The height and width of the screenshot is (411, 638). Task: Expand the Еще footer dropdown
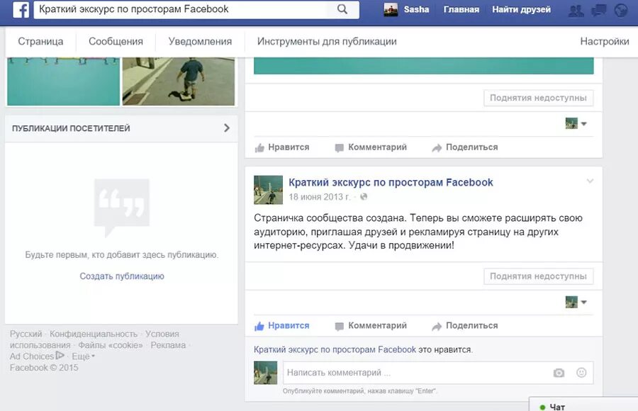[x=84, y=356]
